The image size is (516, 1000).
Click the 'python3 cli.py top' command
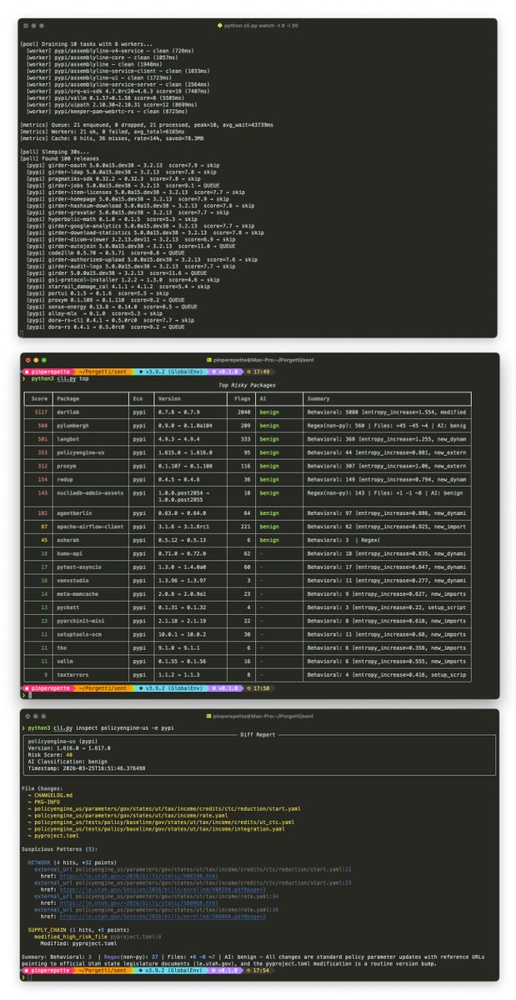(x=58, y=377)
